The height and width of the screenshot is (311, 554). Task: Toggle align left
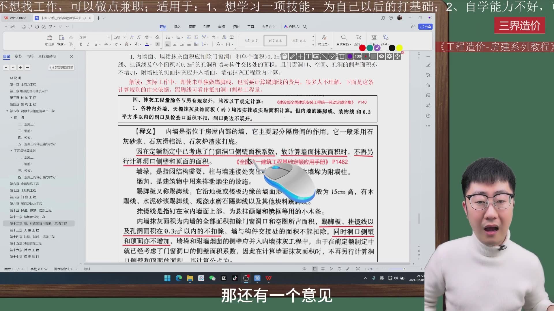pyautogui.click(x=167, y=44)
